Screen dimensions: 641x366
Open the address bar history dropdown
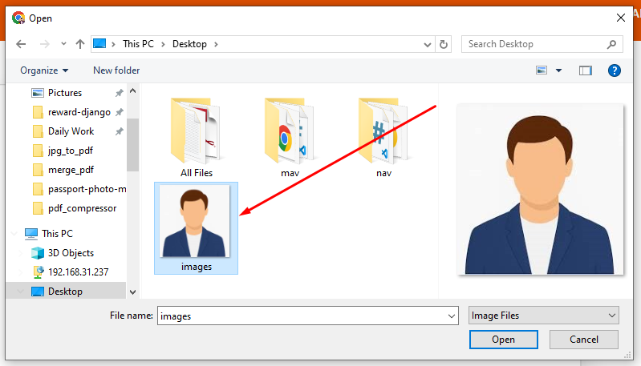pos(428,45)
